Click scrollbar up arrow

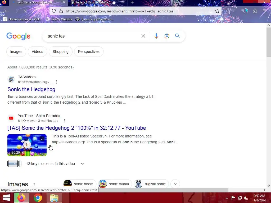coord(269,25)
